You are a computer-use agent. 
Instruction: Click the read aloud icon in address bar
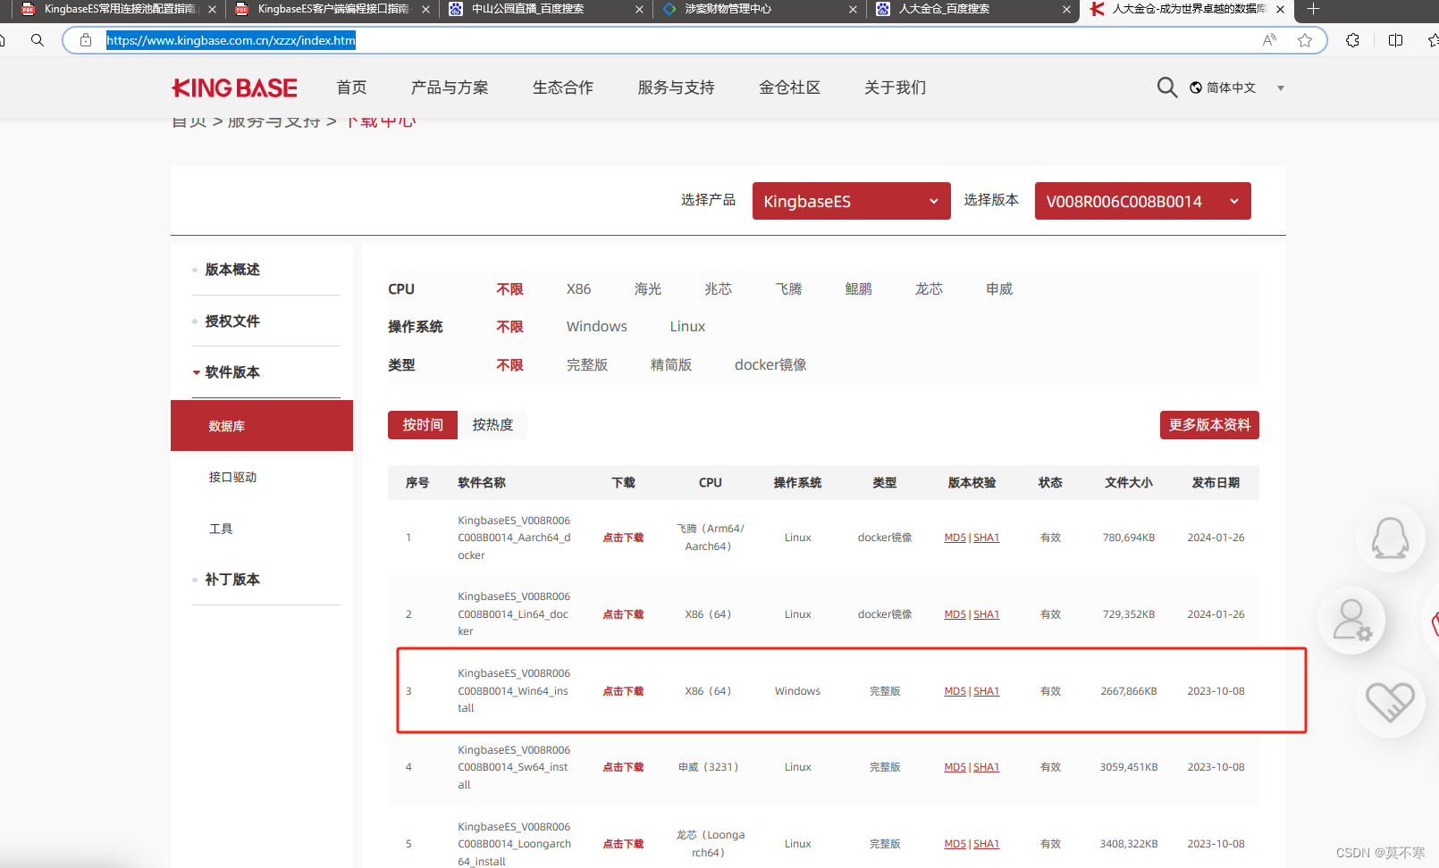[x=1269, y=40]
